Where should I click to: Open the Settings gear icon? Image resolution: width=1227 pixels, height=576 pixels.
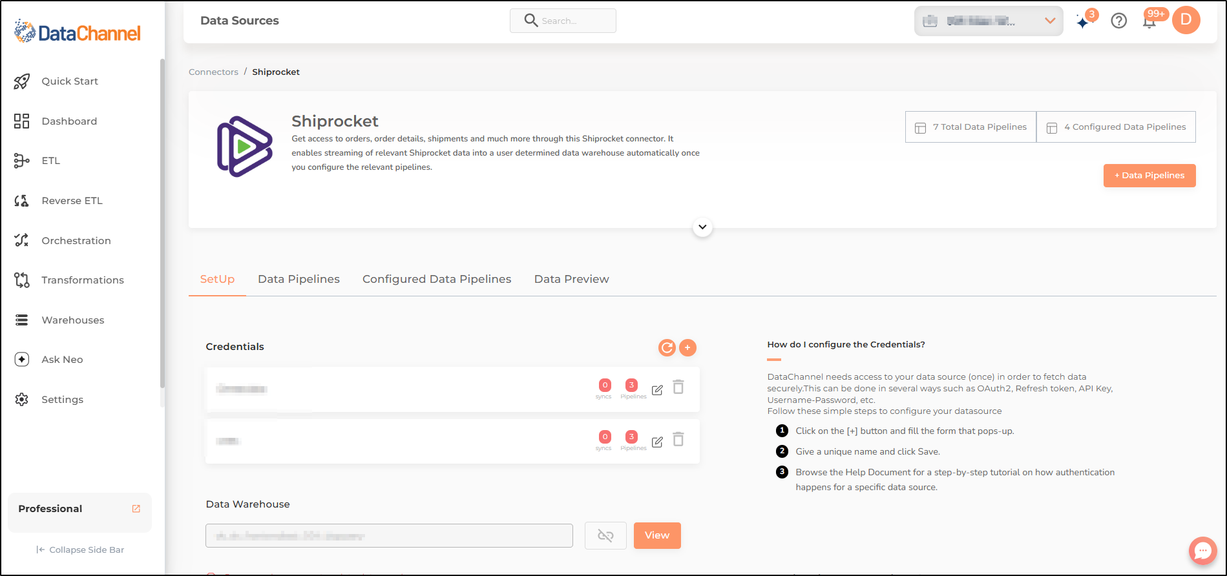(22, 400)
